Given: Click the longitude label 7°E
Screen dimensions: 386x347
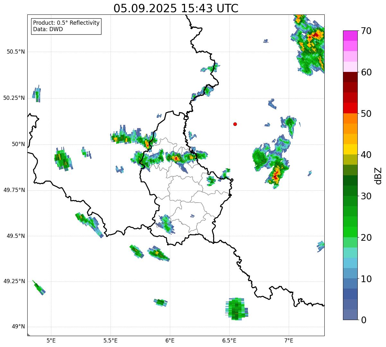Looking at the screenshot, I should pos(289,341).
